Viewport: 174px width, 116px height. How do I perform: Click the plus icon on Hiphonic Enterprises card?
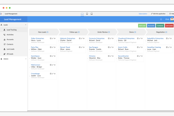(79, 38)
